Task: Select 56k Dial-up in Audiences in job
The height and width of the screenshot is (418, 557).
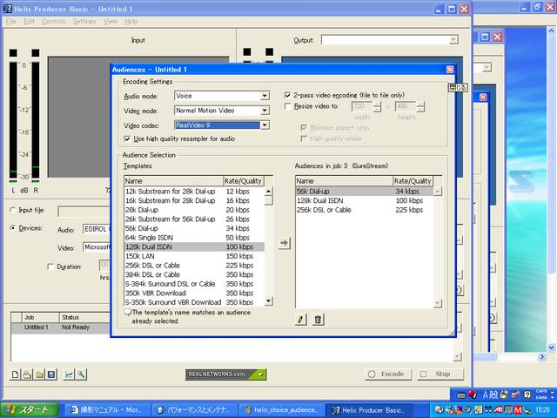Action: 364,192
